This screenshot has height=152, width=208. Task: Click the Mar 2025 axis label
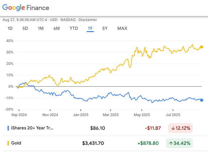click(x=111, y=115)
